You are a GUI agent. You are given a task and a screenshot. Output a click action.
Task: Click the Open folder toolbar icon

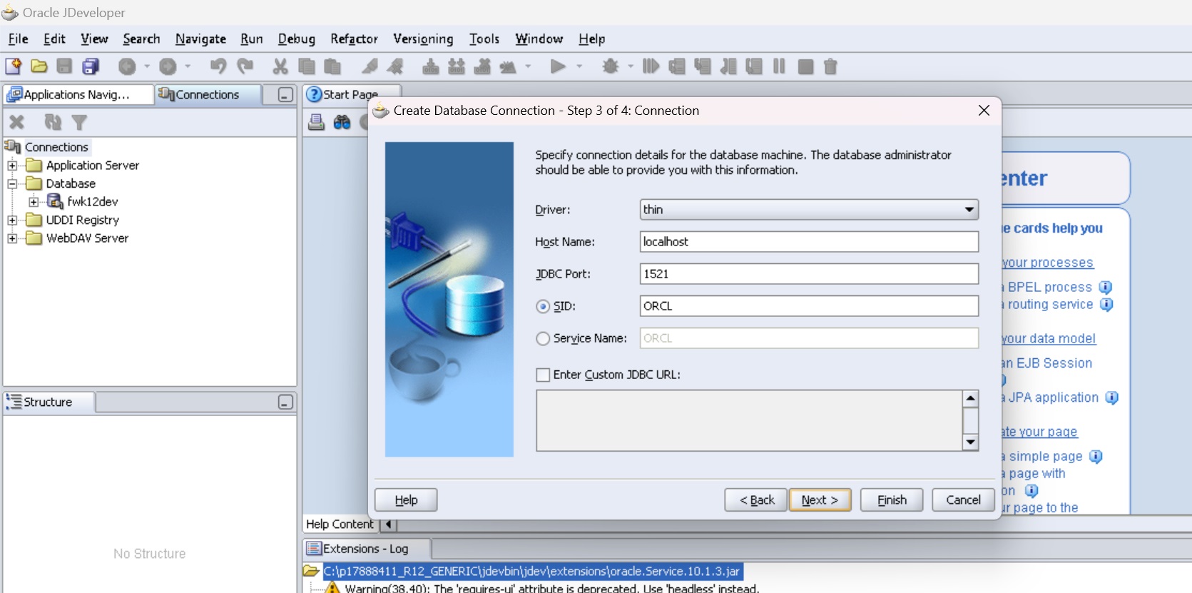click(x=39, y=66)
